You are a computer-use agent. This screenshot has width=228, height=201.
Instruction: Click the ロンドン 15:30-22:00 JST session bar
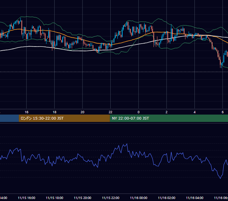[64, 118]
